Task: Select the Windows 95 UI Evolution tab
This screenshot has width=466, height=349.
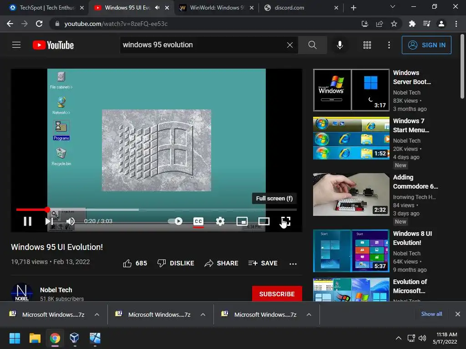Action: pyautogui.click(x=127, y=8)
